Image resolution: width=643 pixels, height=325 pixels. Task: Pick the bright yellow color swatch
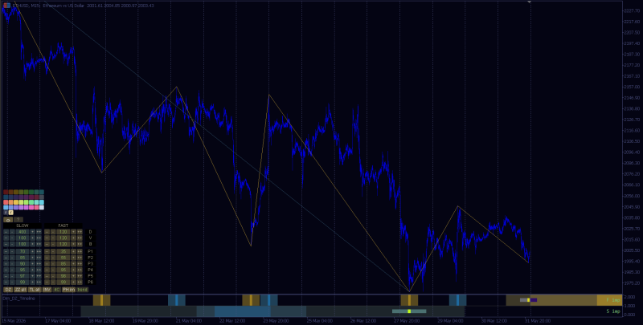click(16, 202)
